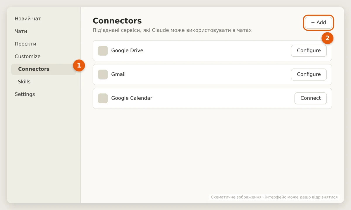Click the Connectors page heading
Screen dimensions: 351x210
click(117, 21)
